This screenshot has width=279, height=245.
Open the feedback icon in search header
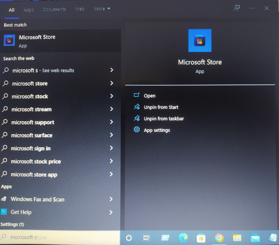click(x=237, y=8)
